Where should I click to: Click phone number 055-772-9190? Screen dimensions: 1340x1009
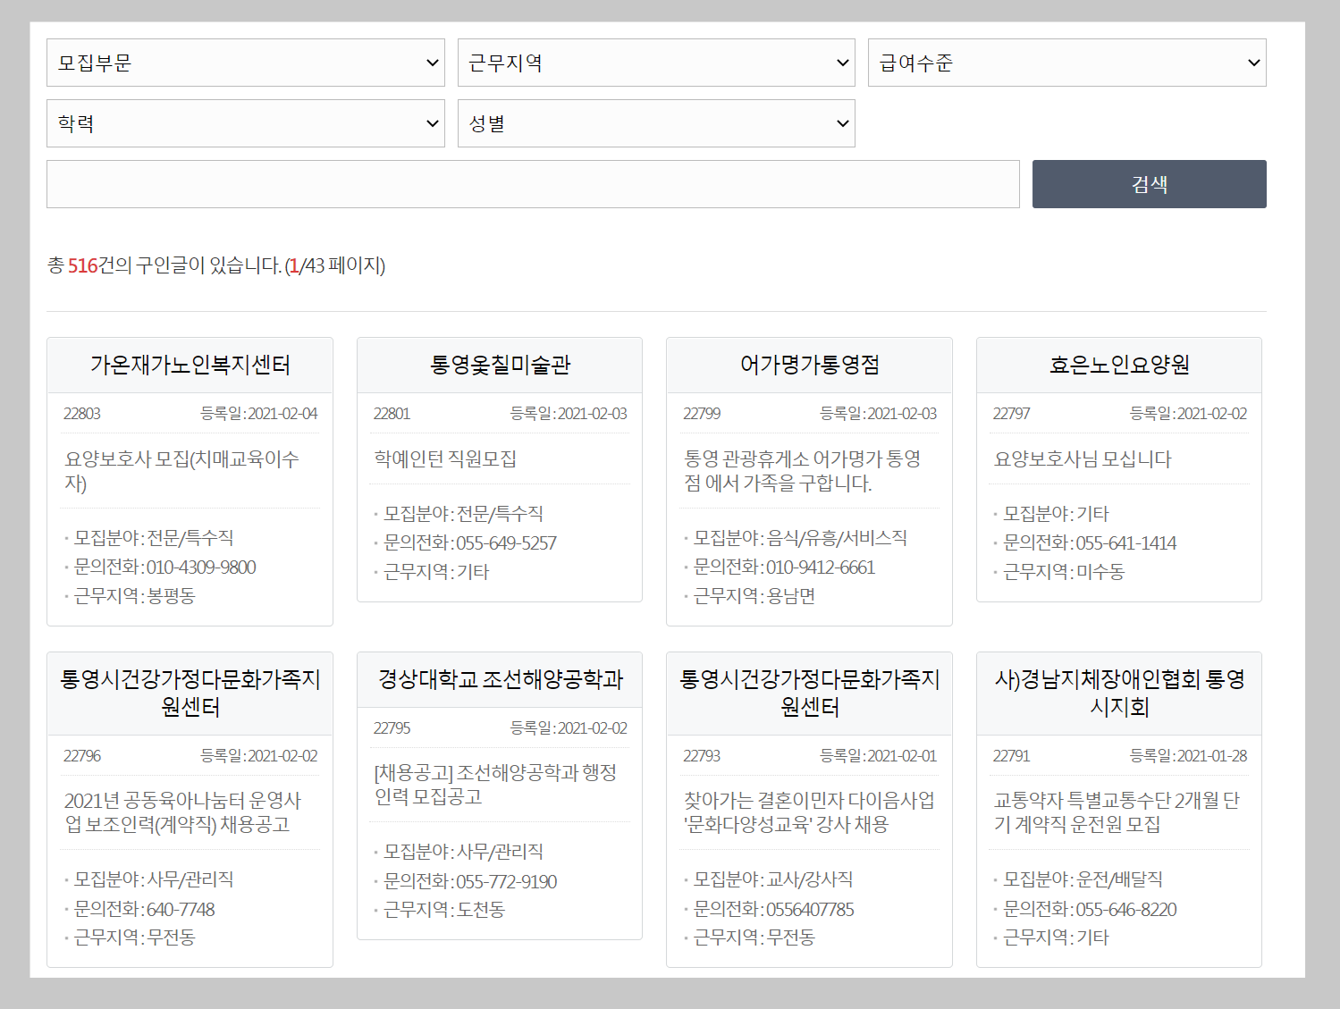click(506, 881)
